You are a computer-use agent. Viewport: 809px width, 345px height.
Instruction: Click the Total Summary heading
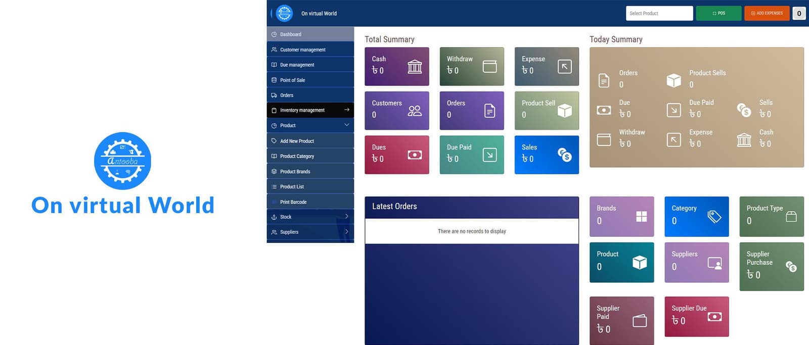click(x=389, y=39)
